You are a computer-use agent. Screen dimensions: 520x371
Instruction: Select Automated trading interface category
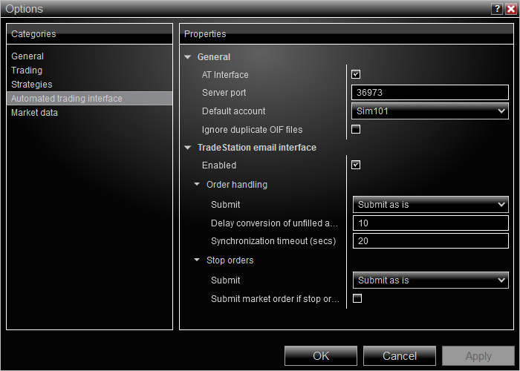click(90, 99)
